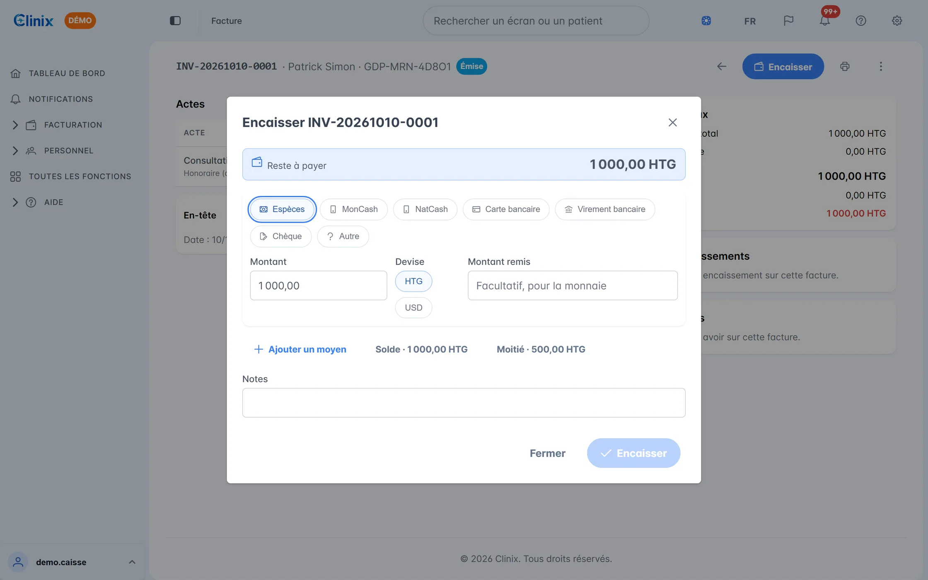Click the Notes text field
Image resolution: width=928 pixels, height=580 pixels.
[x=464, y=403]
